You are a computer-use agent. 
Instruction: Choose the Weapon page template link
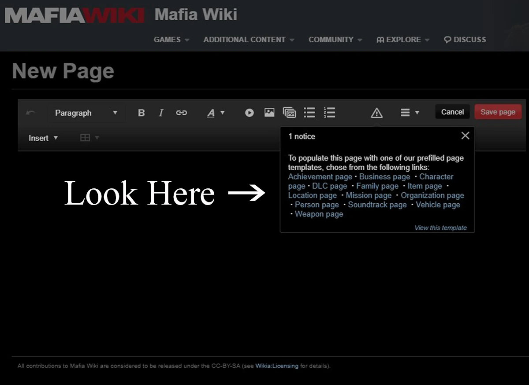[319, 214]
